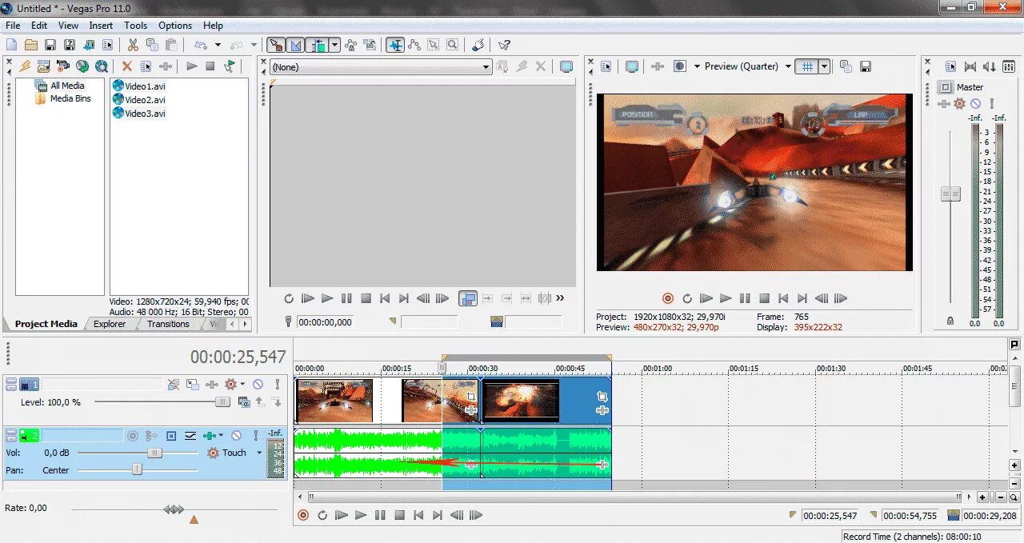Click the red record button in the timeline transport
The image size is (1024, 543).
pyautogui.click(x=303, y=516)
